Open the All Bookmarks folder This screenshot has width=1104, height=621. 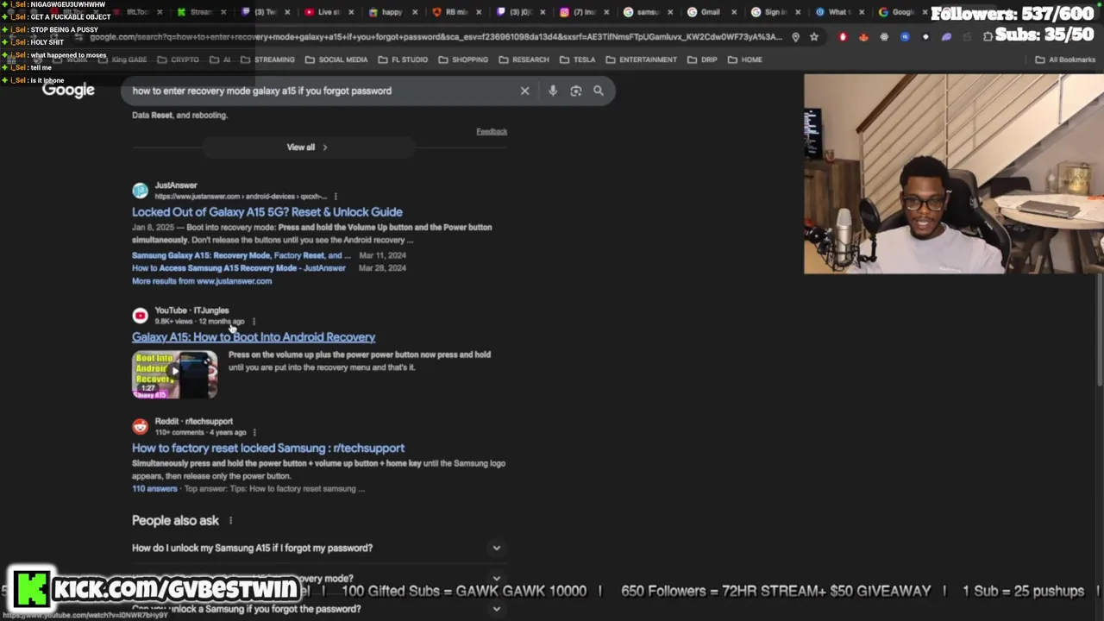[1065, 60]
